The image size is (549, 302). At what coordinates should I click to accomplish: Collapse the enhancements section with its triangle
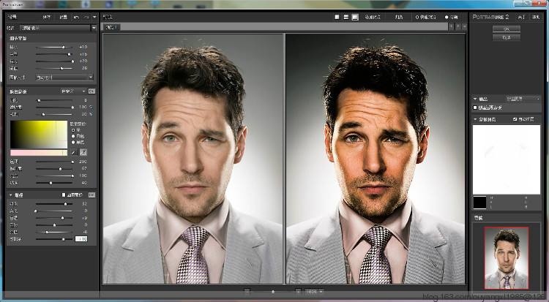pyautogui.click(x=11, y=195)
